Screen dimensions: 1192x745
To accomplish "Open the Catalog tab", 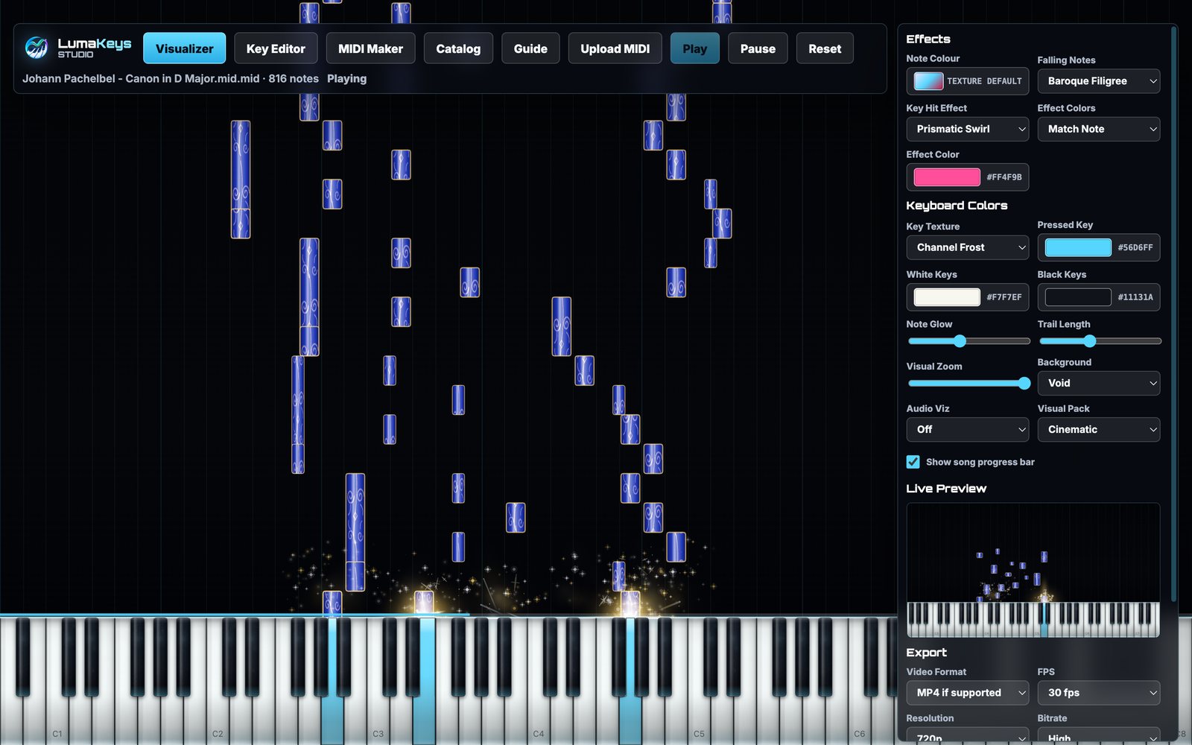I will (x=458, y=48).
